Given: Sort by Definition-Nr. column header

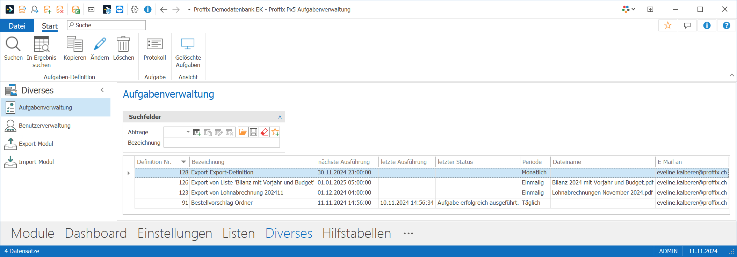Looking at the screenshot, I should coord(162,162).
